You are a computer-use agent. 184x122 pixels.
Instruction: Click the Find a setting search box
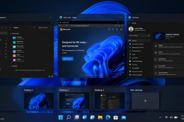click(139, 35)
